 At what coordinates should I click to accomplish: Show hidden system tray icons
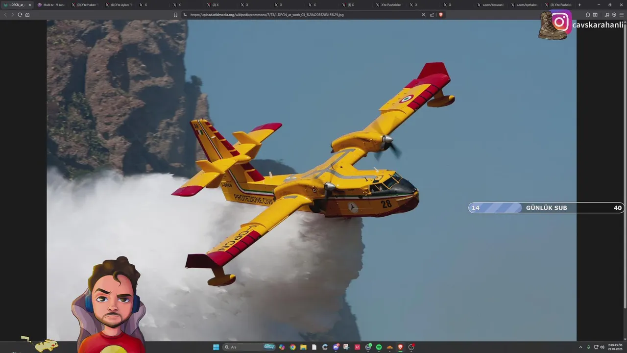580,347
